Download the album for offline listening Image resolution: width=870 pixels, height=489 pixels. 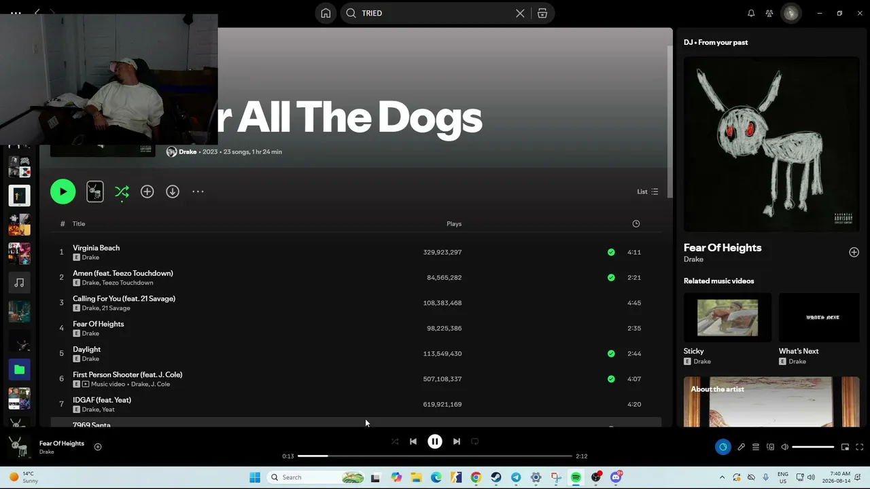[173, 192]
